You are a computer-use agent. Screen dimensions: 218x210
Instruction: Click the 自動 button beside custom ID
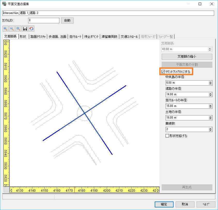(x=67, y=21)
